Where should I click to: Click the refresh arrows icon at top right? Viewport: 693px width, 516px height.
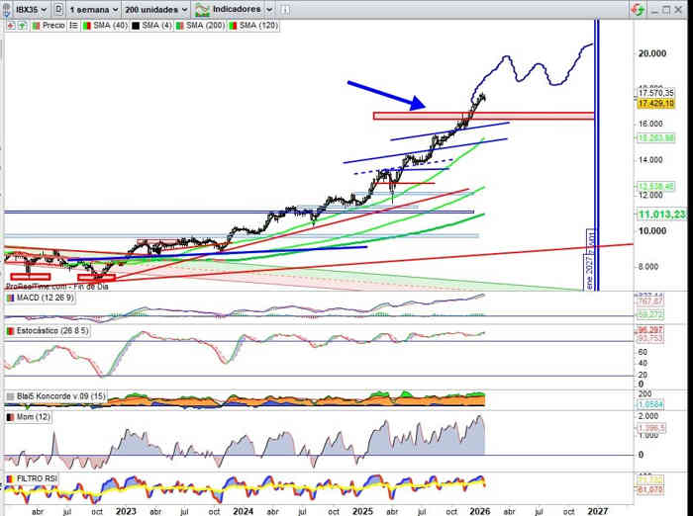[636, 8]
